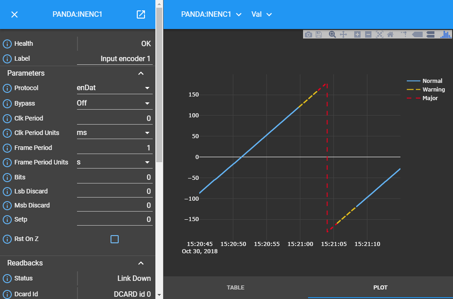The width and height of the screenshot is (453, 299).
Task: Select the Zoom tool in plot toolbar
Action: pyautogui.click(x=333, y=34)
